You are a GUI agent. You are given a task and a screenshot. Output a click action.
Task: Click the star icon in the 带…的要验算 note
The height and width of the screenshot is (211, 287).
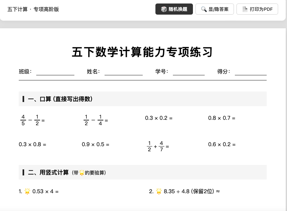(82, 173)
